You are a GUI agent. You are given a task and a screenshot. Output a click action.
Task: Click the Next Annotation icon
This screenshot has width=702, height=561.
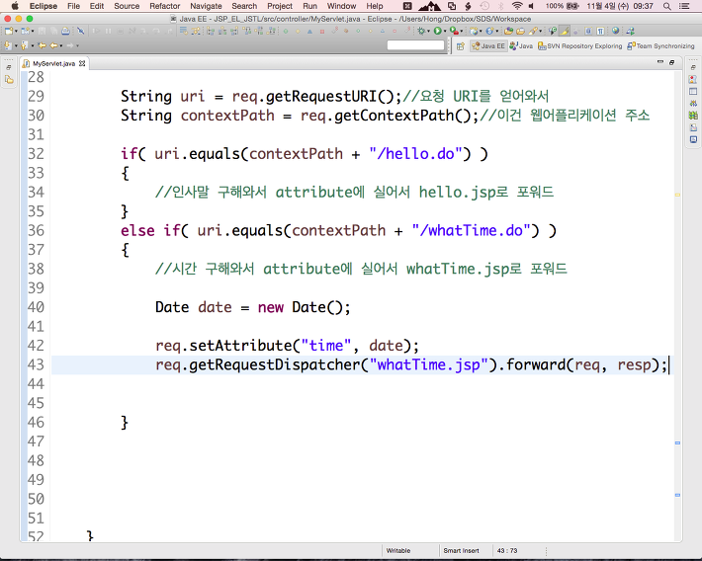pyautogui.click(x=8, y=45)
